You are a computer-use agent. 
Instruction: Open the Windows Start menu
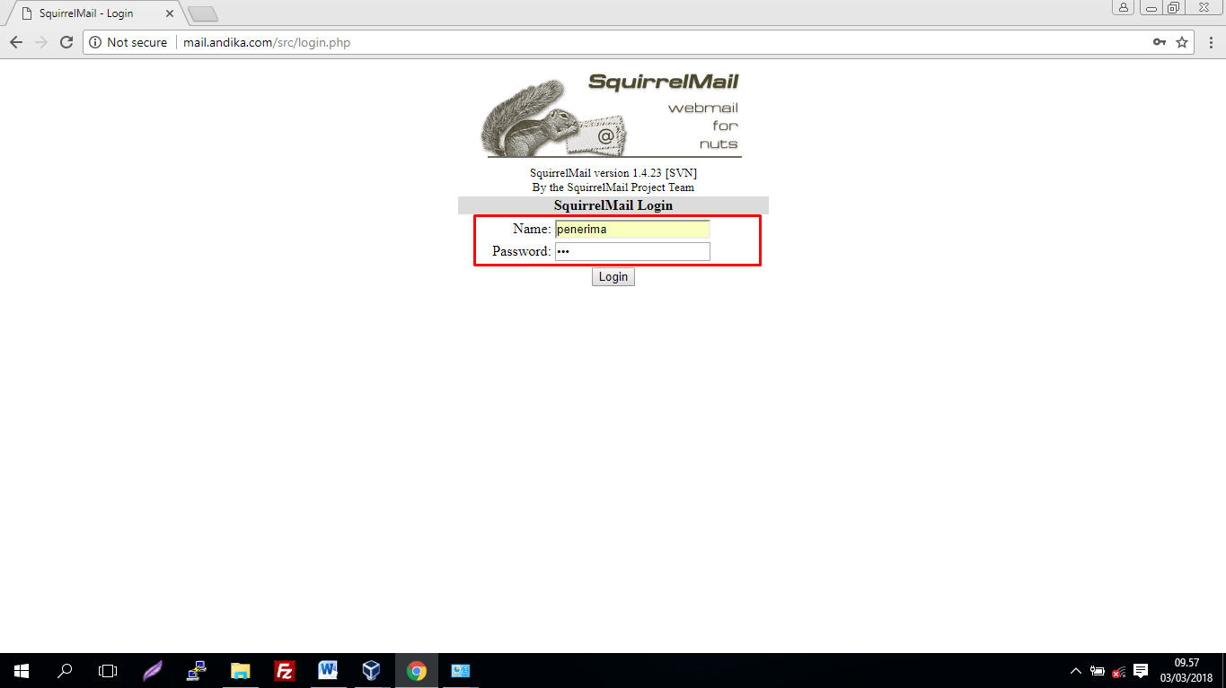22,671
